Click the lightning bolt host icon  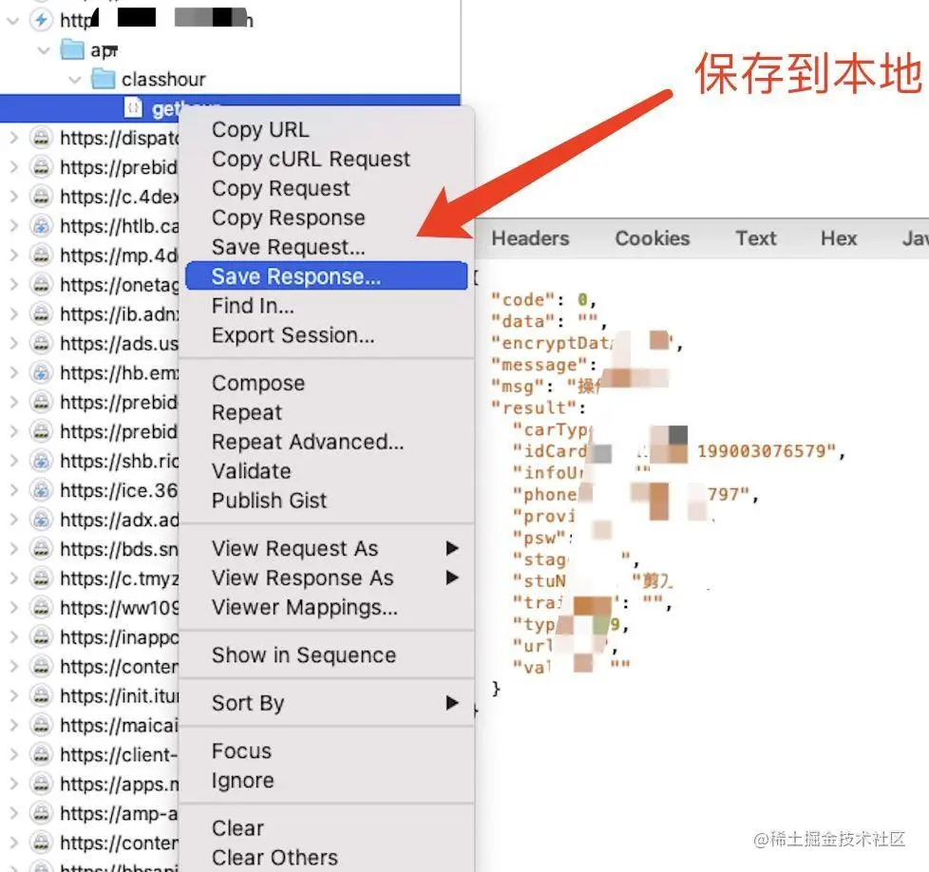point(41,20)
